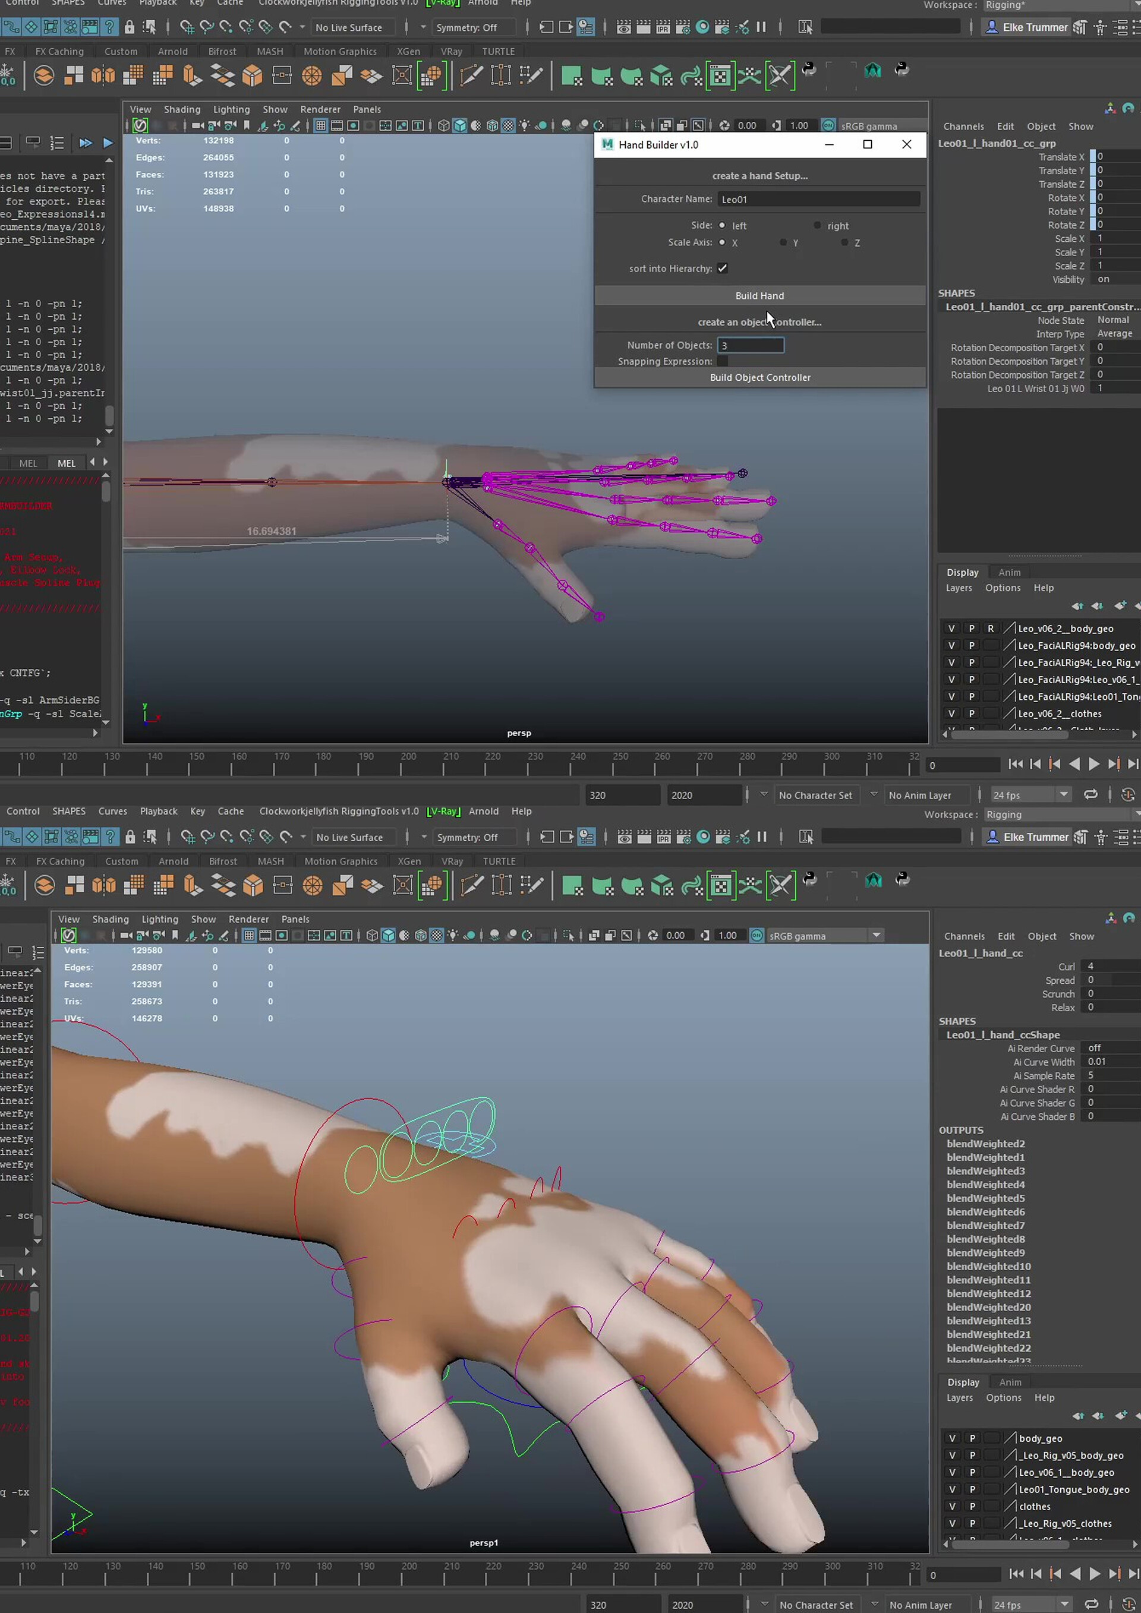Image resolution: width=1141 pixels, height=1613 pixels.
Task: Click the lock selection icon in top status line
Action: pos(130,27)
